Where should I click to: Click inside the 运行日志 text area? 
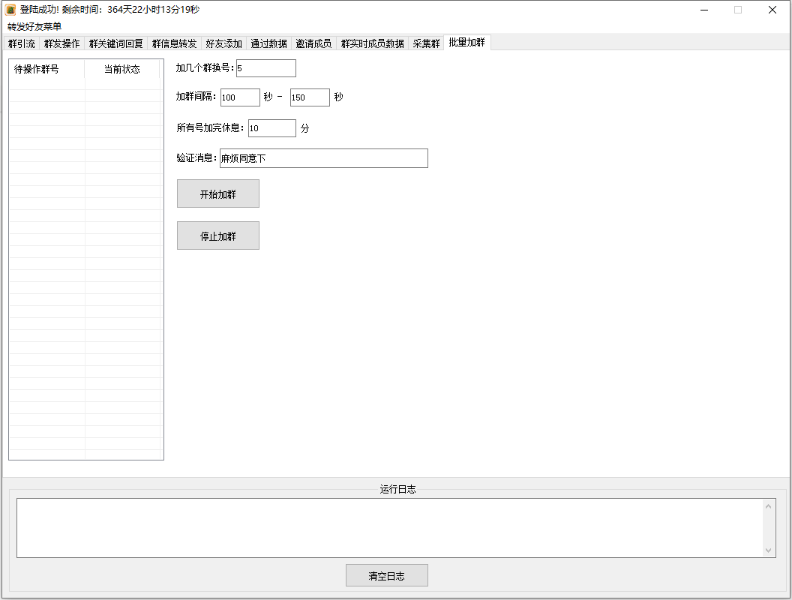[389, 528]
